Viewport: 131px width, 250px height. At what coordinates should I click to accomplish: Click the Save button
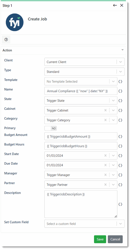pos(100,239)
